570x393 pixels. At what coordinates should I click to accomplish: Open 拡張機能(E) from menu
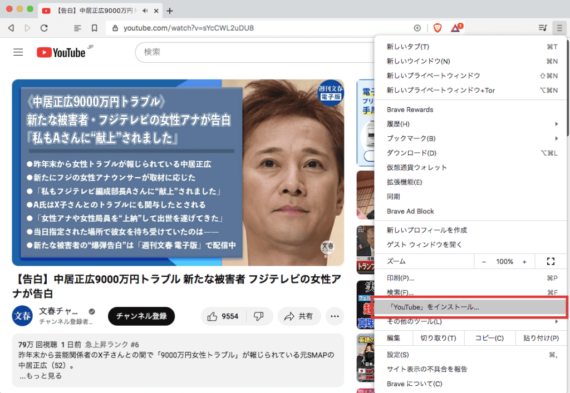coord(471,182)
